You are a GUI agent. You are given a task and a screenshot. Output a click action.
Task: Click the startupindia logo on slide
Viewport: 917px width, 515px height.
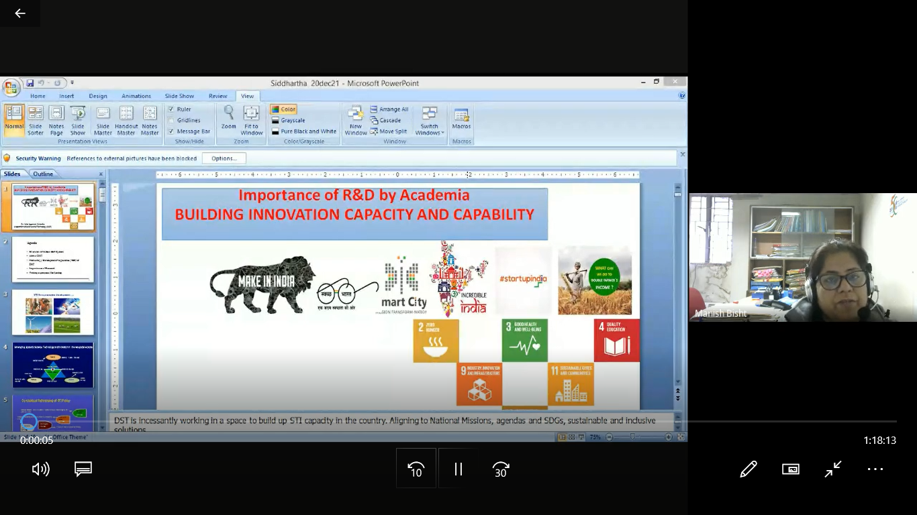tap(524, 280)
